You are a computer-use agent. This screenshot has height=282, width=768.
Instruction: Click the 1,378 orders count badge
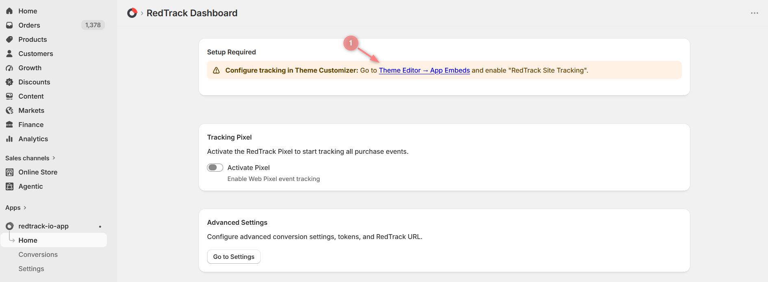93,25
